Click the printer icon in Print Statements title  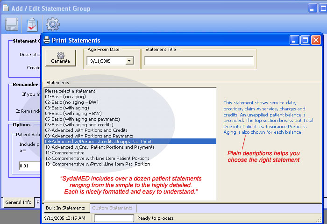[47, 40]
